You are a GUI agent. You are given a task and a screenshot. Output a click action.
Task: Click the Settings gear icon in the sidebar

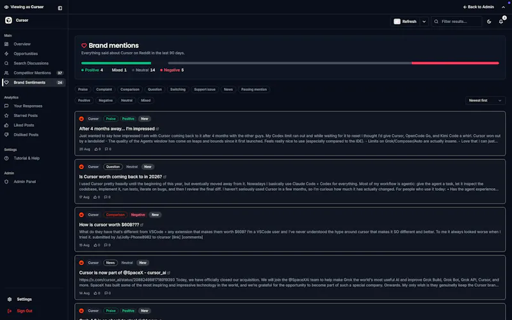[10, 300]
